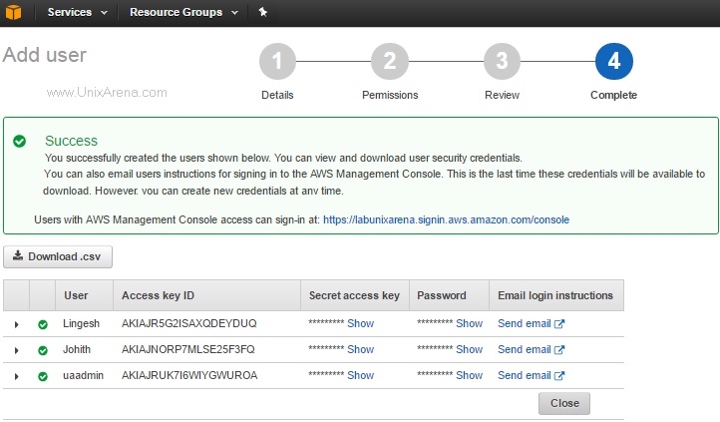Screen dimensions: 720x422
Task: Open the AWS console home cube icon
Action: click(13, 12)
